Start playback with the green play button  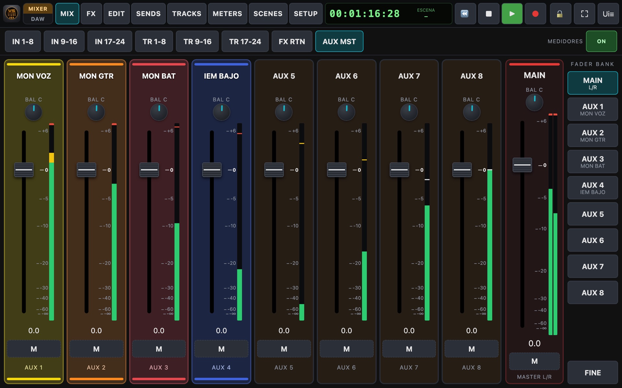tap(512, 14)
